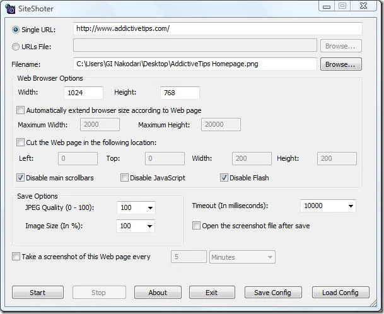The height and width of the screenshot is (314, 384).
Task: Uncheck Disable main scrollbars
Action: (x=20, y=178)
